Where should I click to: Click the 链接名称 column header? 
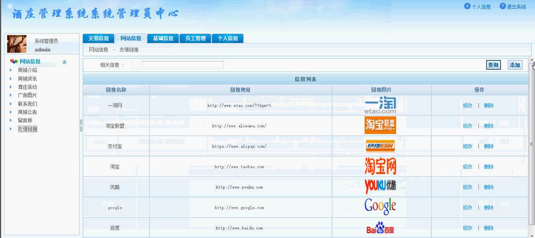pyautogui.click(x=116, y=89)
